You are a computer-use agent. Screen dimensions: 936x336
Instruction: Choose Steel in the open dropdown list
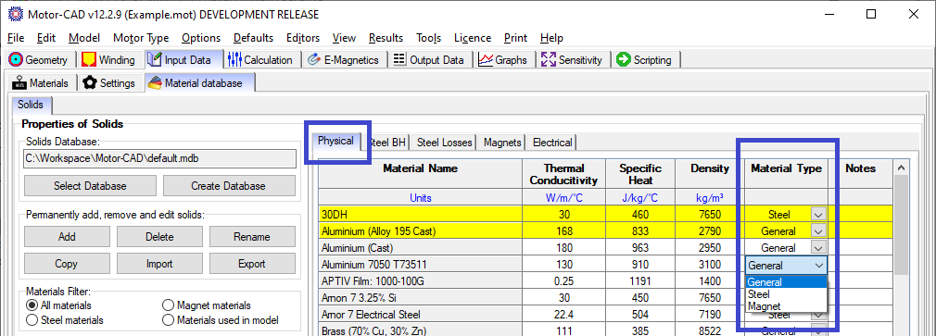786,294
